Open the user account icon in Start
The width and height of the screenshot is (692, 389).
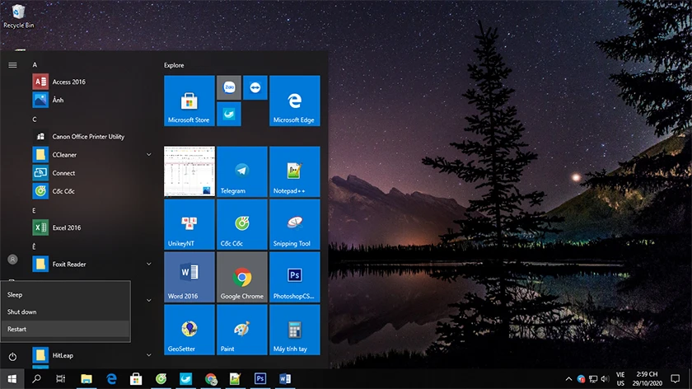click(12, 259)
